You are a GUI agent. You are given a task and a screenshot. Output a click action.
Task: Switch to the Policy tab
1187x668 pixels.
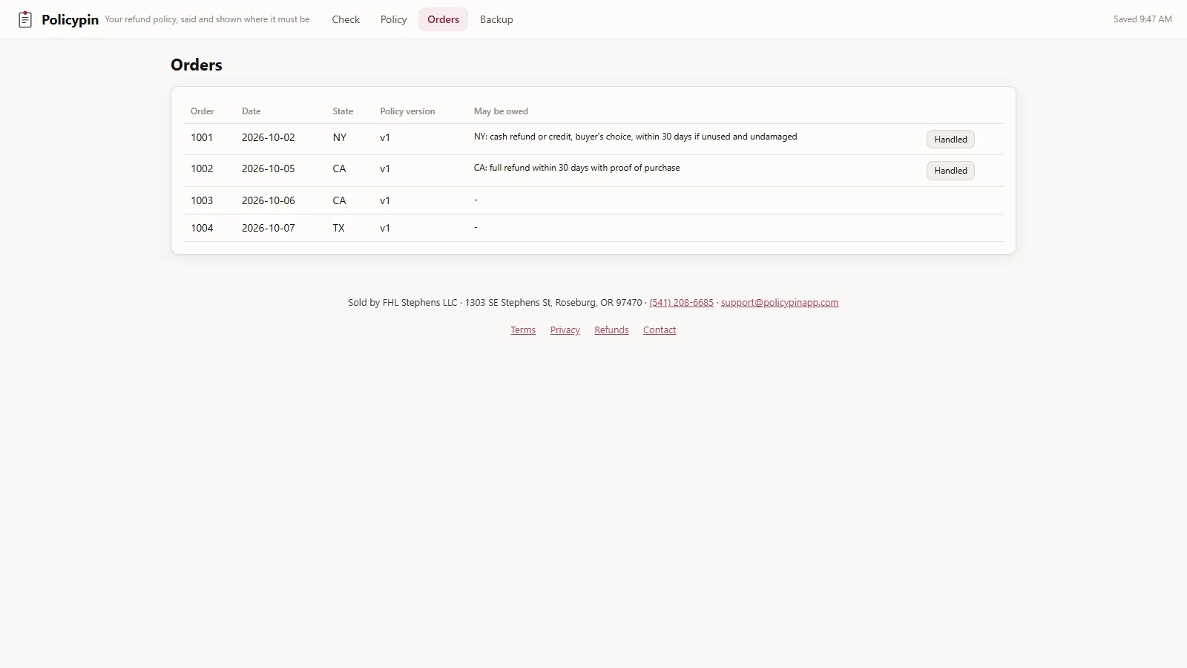(x=393, y=19)
